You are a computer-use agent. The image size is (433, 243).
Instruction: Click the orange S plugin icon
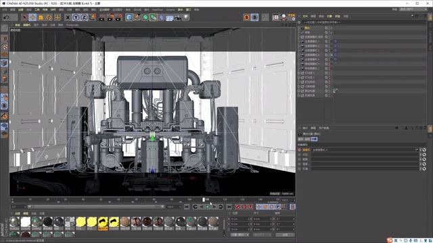click(x=246, y=18)
